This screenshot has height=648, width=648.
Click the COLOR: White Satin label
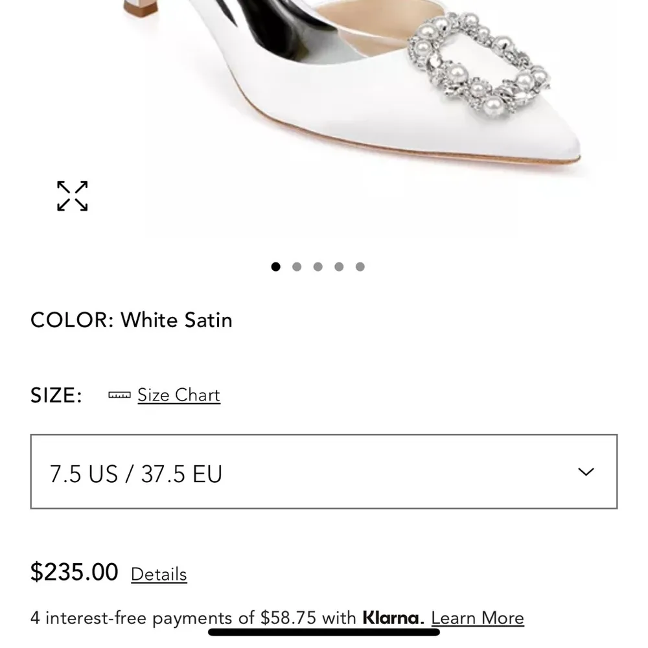point(132,320)
